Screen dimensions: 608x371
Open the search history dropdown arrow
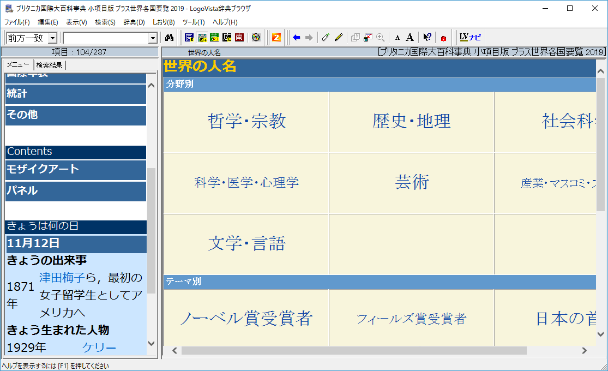pyautogui.click(x=153, y=38)
